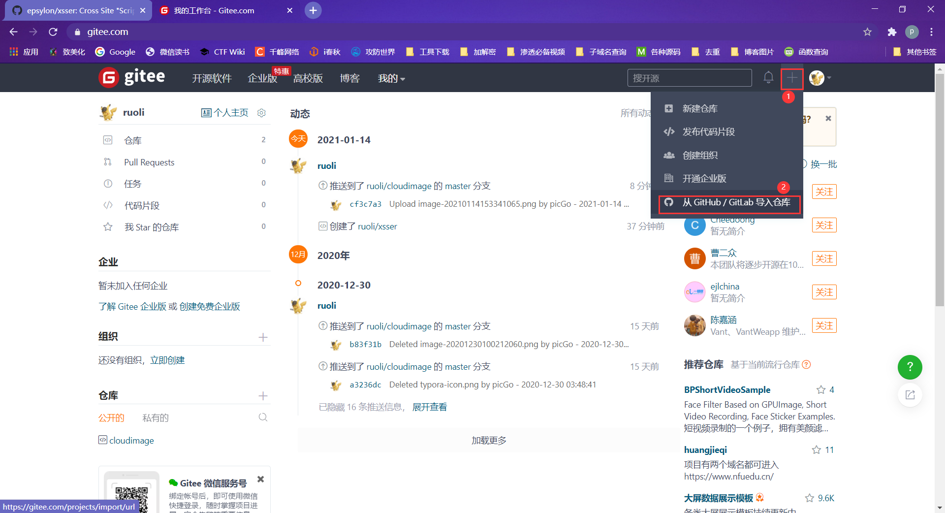Click the page vertical scrollbar
945x513 pixels.
[940, 190]
